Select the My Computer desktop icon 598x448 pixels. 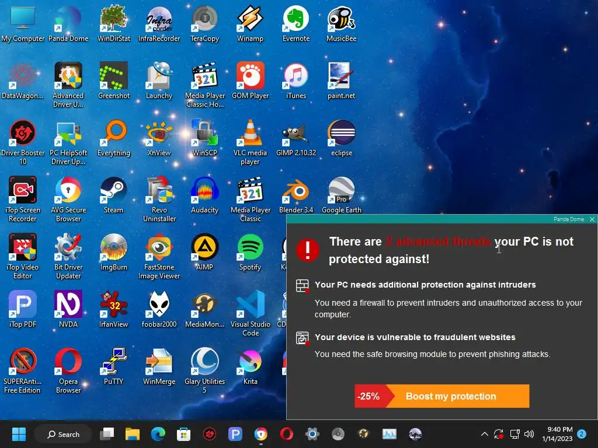point(23,23)
